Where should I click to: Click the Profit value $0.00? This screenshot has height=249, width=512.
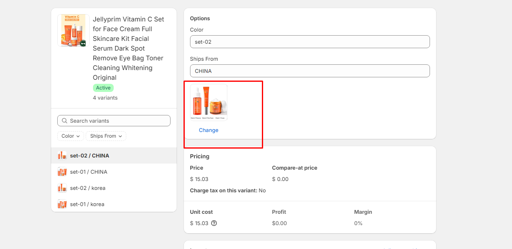point(279,223)
